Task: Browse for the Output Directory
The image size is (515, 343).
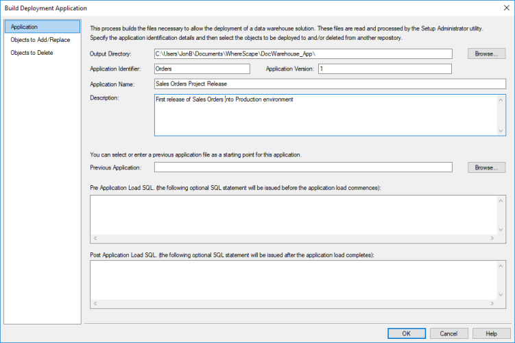Action: (486, 54)
